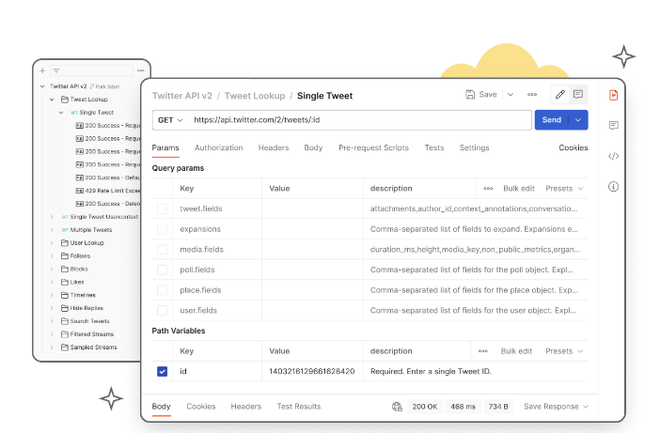Click the Filtered Streams folder icon
This screenshot has height=433, width=660.
pos(64,333)
